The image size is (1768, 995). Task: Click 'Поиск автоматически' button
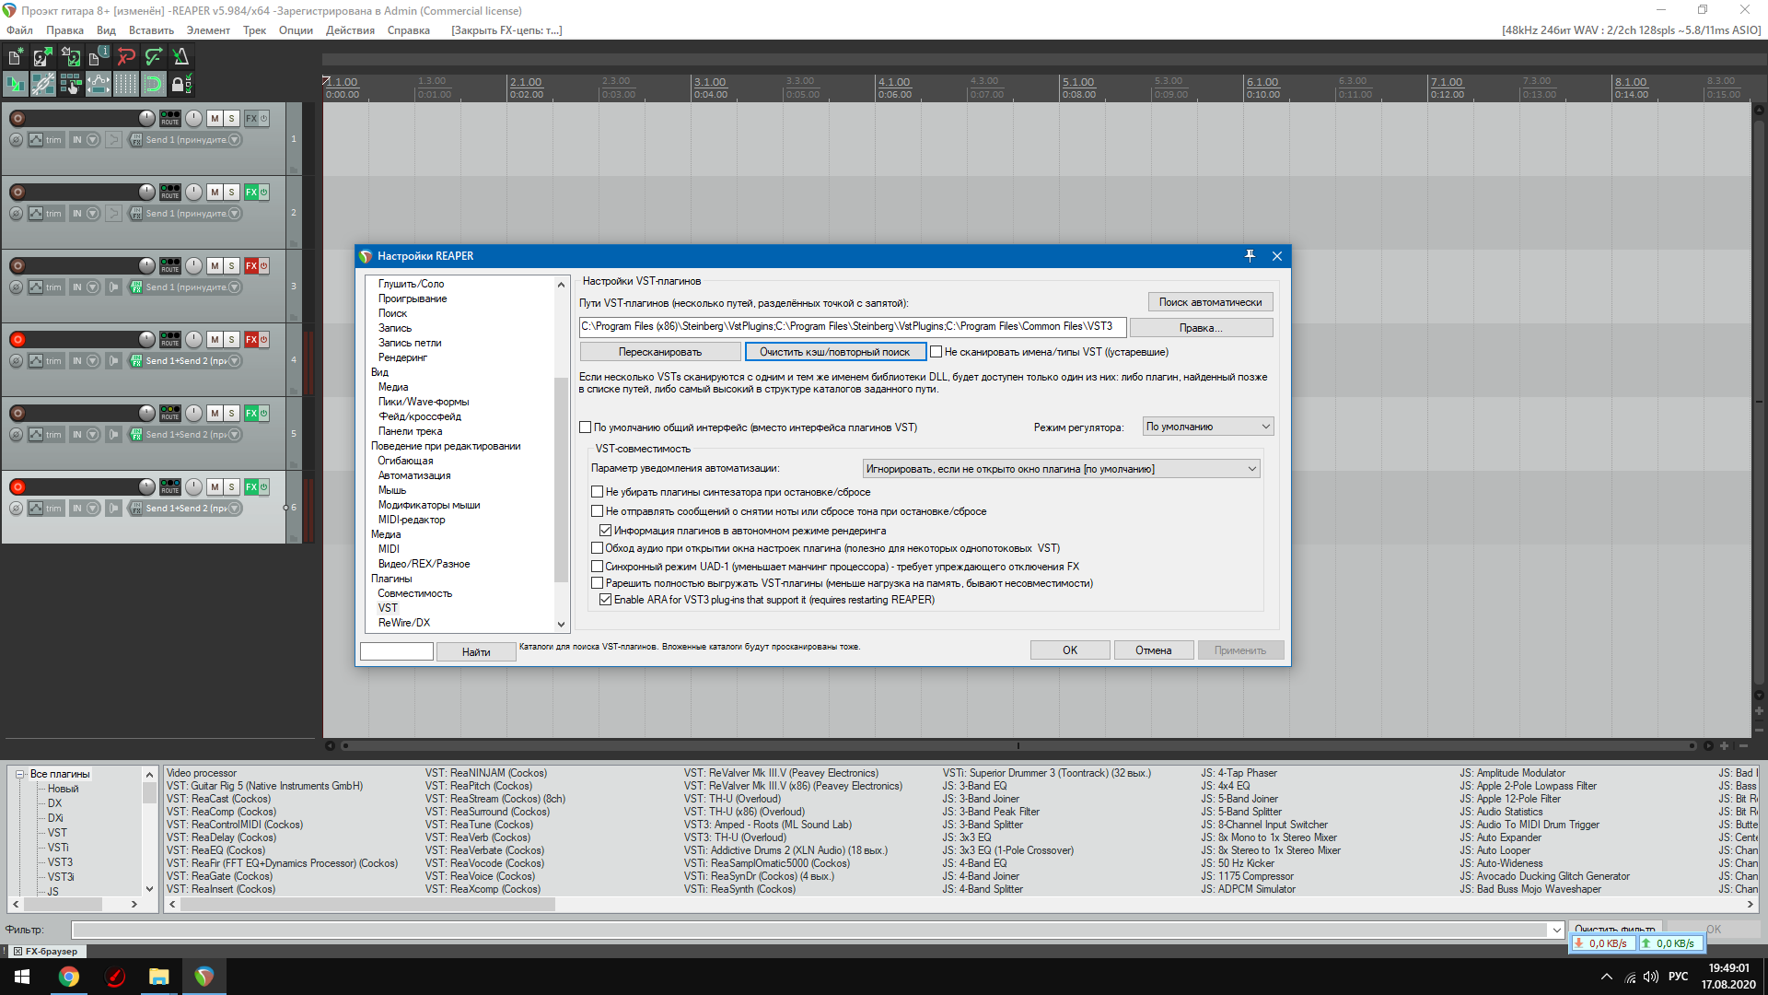(1210, 302)
